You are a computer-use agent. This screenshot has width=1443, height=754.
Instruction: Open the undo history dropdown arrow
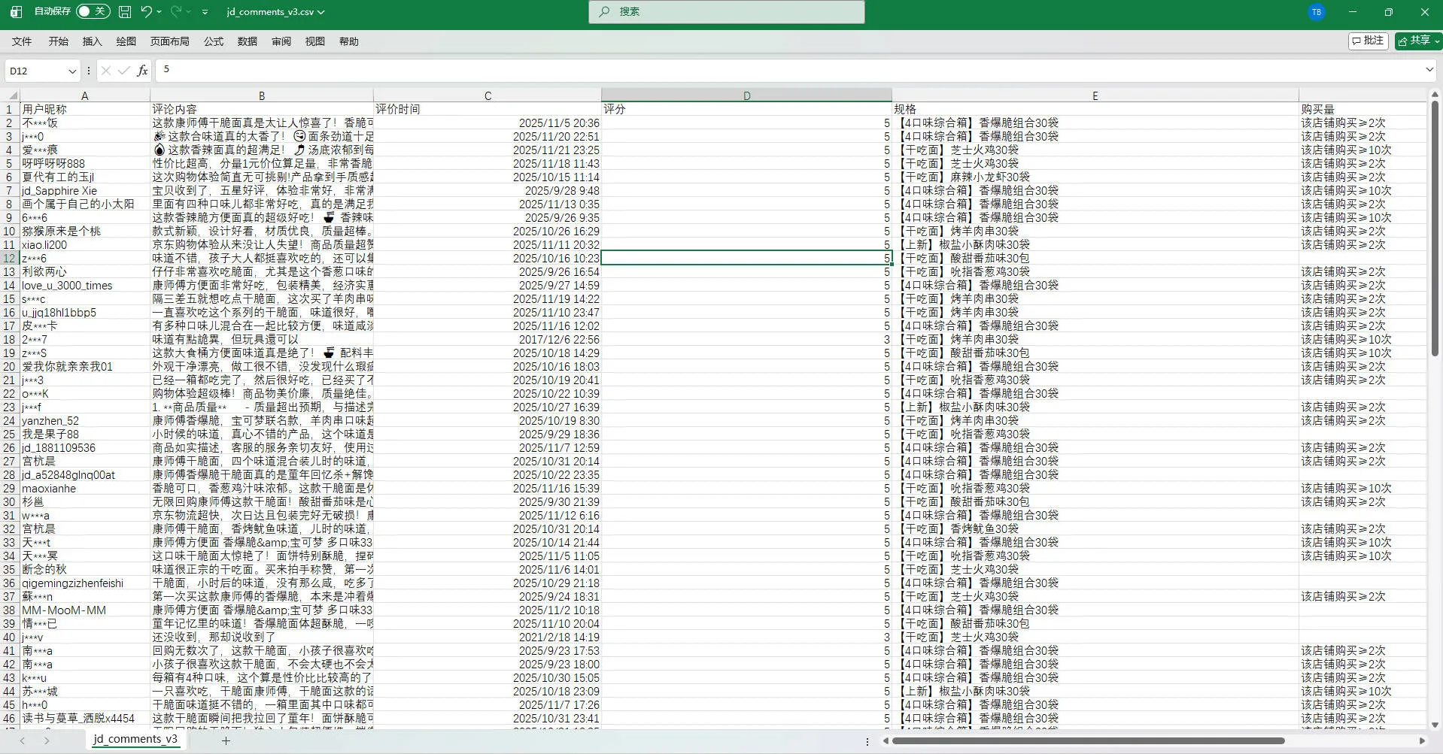coord(159,12)
